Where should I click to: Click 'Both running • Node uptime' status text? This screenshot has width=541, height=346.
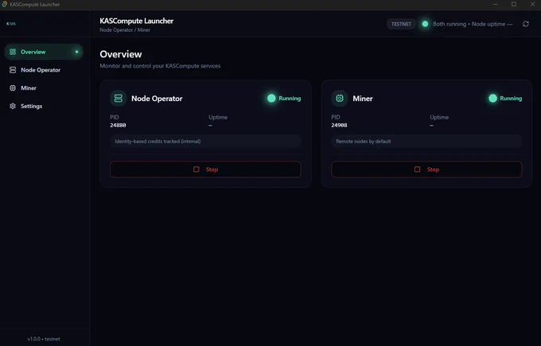tap(473, 24)
